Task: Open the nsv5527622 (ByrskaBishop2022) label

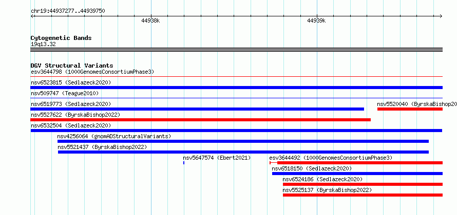Action: click(x=75, y=115)
